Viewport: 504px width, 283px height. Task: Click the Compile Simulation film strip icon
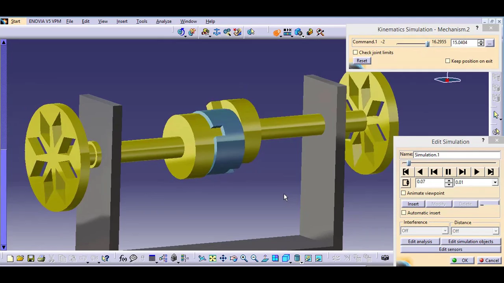point(287,32)
